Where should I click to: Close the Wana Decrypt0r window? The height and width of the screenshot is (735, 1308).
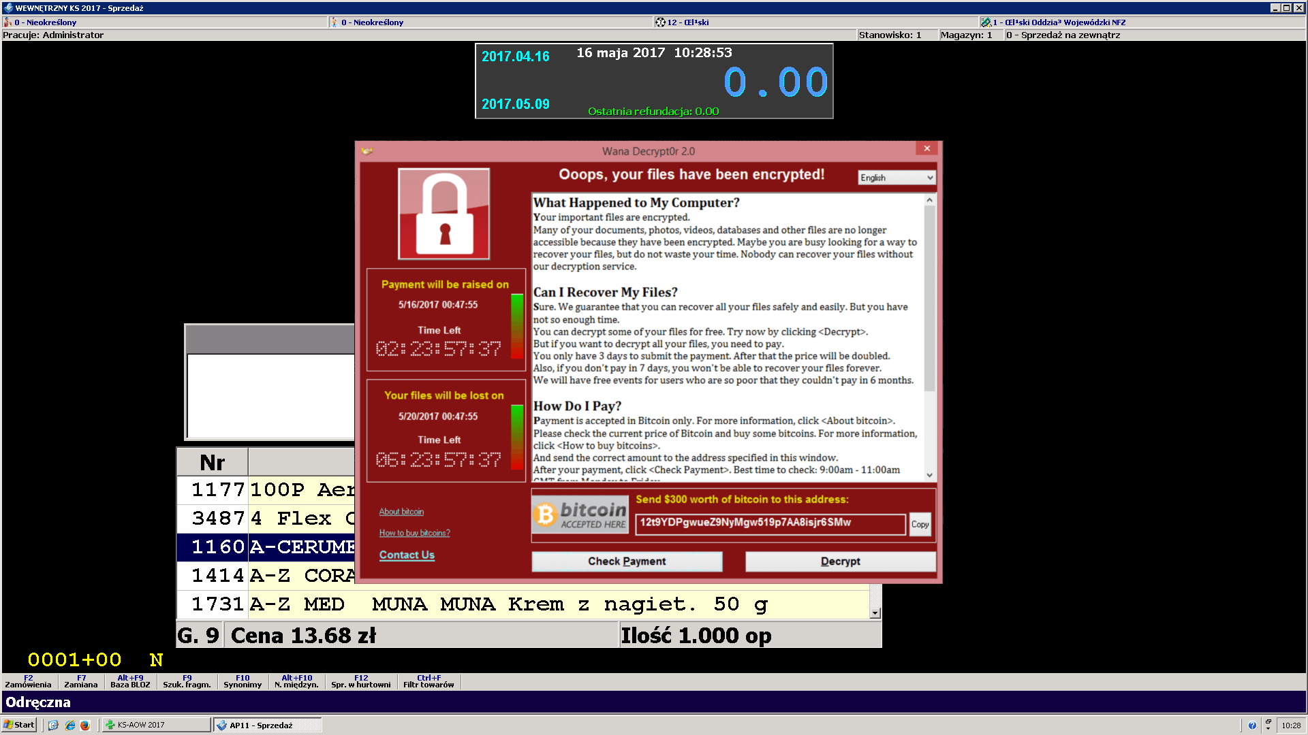tap(926, 148)
